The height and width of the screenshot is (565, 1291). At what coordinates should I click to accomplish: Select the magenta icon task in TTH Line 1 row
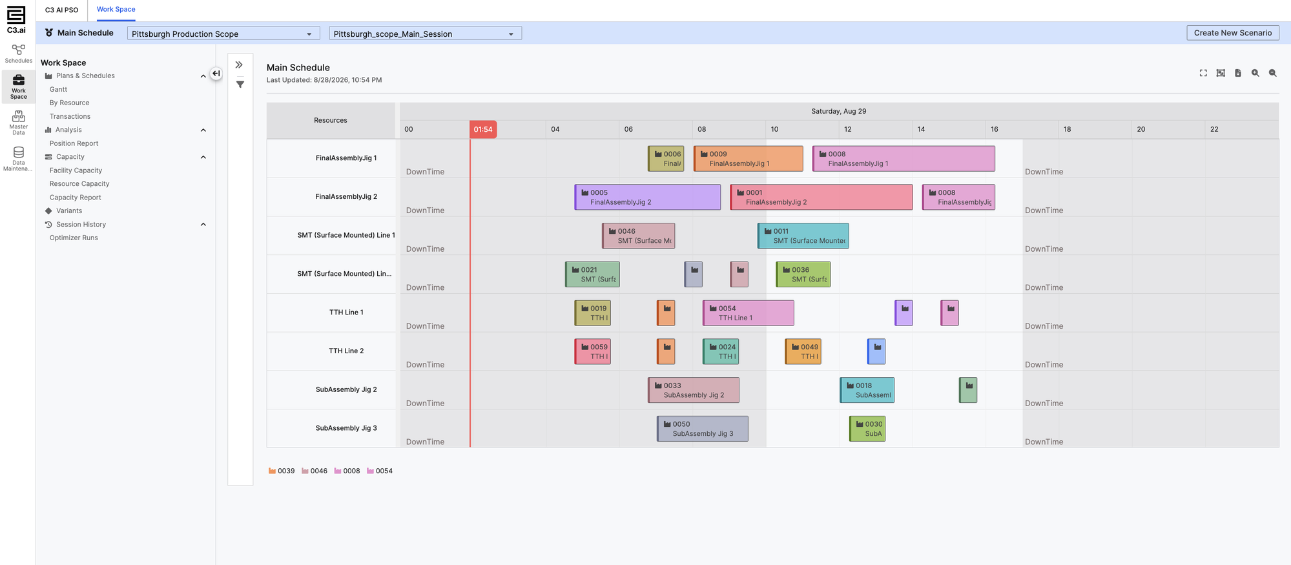[950, 313]
